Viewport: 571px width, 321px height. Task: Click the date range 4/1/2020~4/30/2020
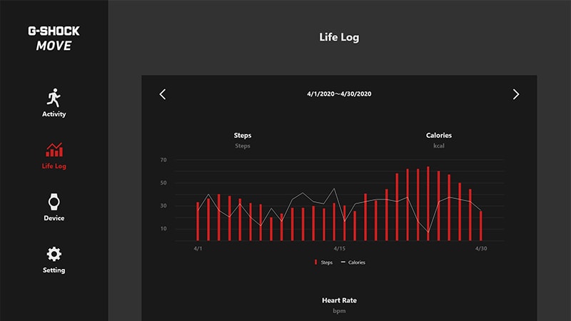[x=339, y=94]
